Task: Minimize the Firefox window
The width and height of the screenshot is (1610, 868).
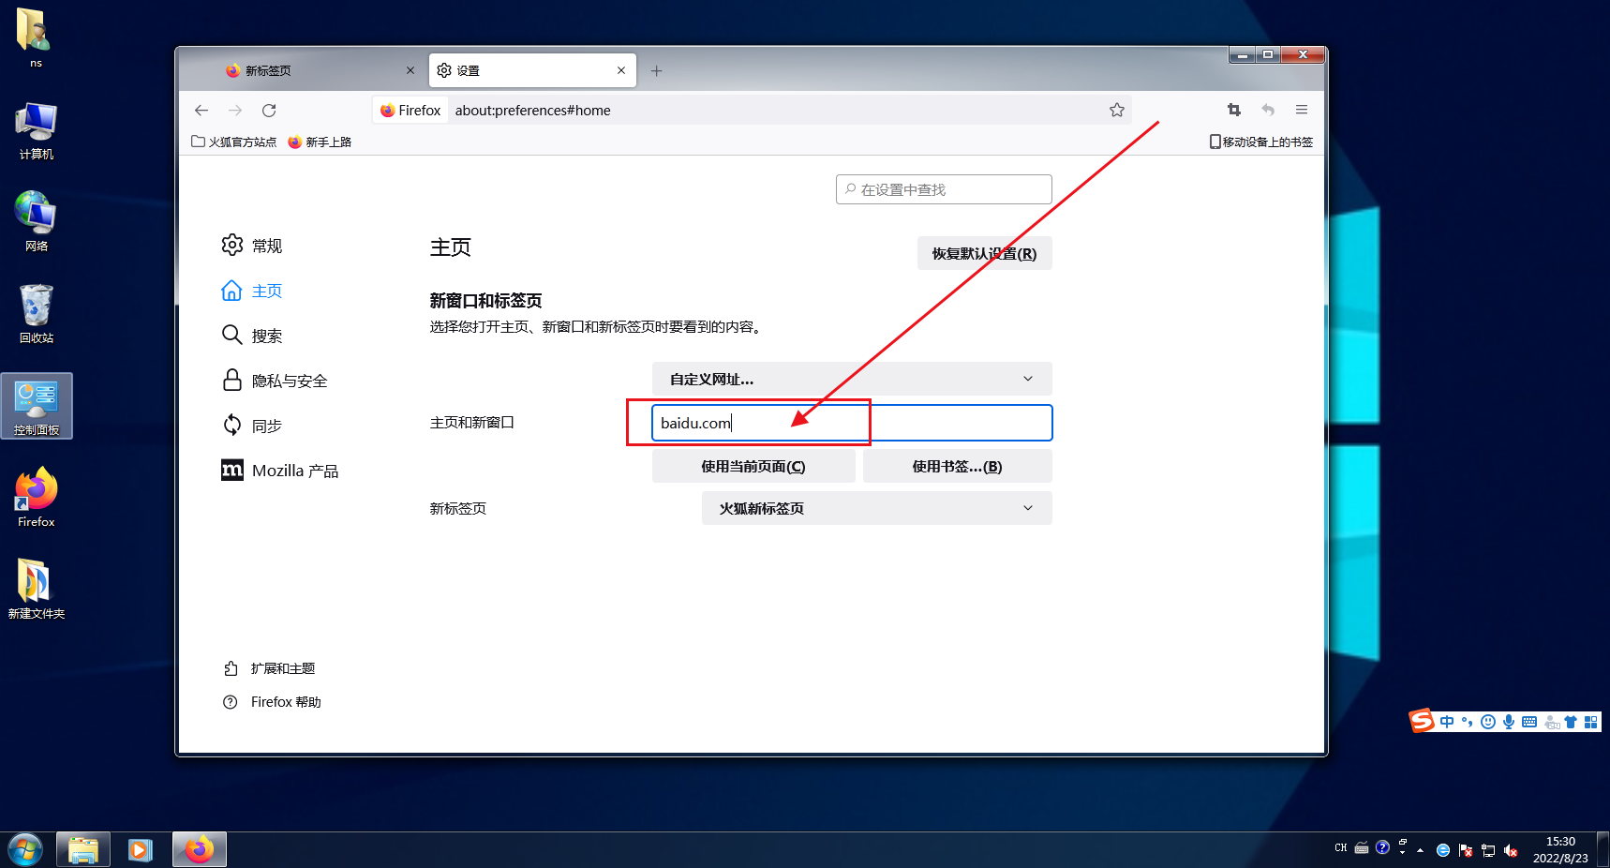Action: [1243, 55]
